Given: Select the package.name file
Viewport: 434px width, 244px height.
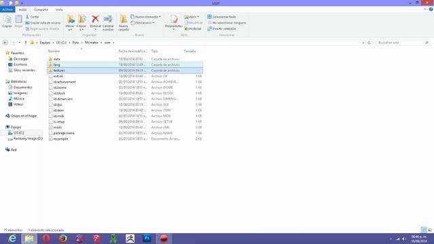Looking at the screenshot, I should pos(64,133).
